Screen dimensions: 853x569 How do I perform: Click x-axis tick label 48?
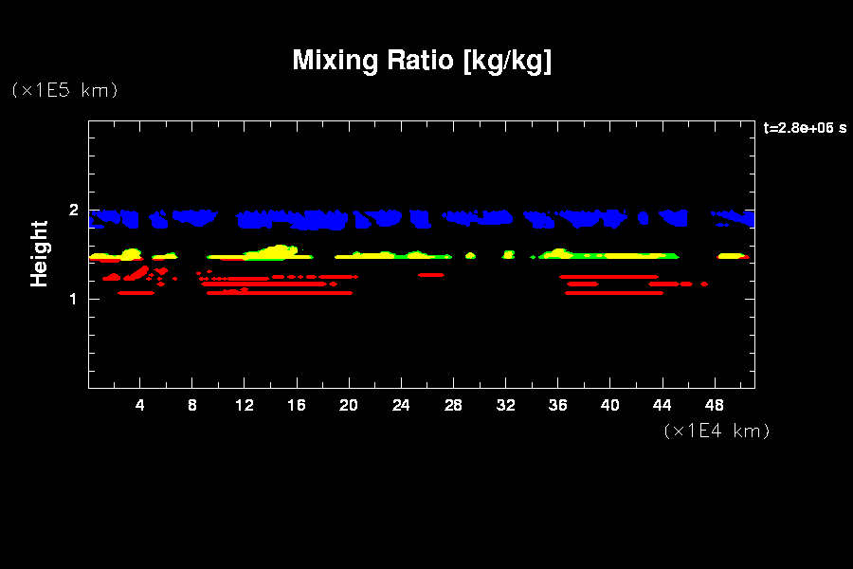[x=714, y=405]
